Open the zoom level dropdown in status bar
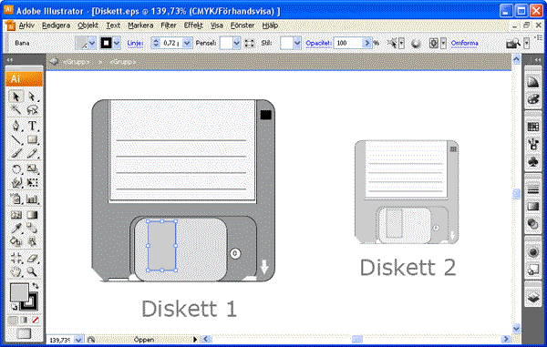 tap(78, 340)
